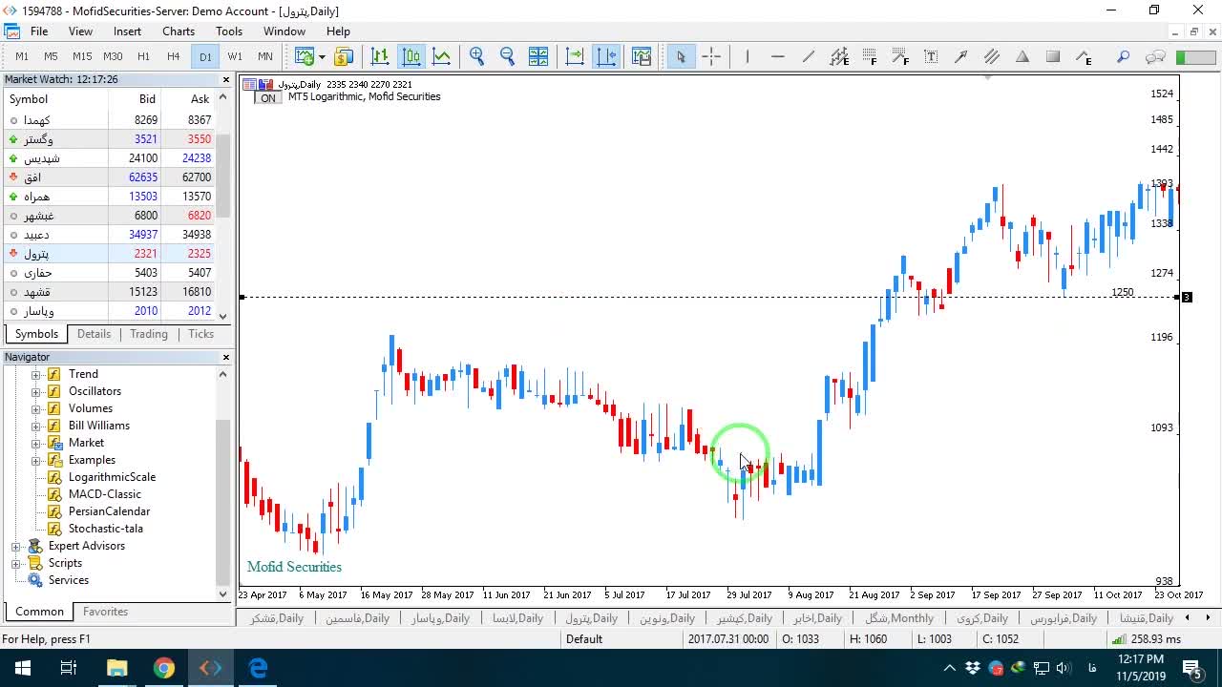Set timeframe to H4
The height and width of the screenshot is (687, 1222).
pos(174,56)
